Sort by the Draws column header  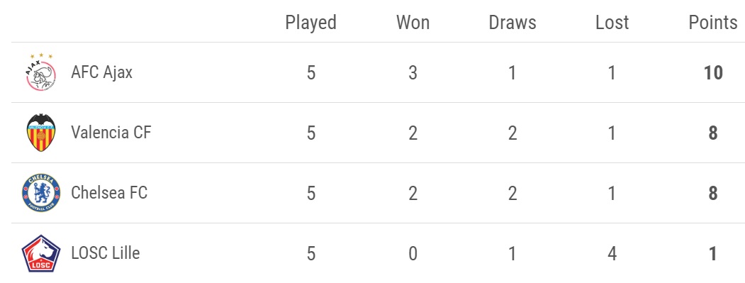[x=512, y=23]
